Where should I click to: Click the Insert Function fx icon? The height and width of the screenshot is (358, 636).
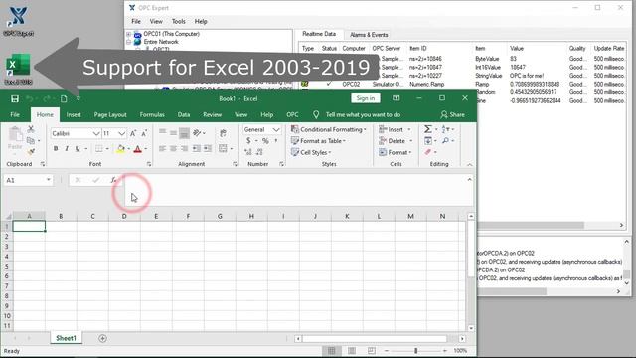tap(113, 180)
